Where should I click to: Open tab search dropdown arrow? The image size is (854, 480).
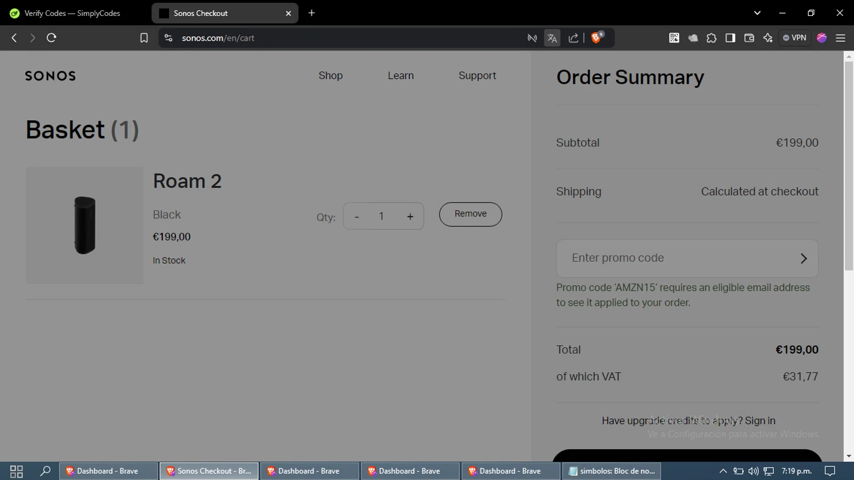click(757, 13)
